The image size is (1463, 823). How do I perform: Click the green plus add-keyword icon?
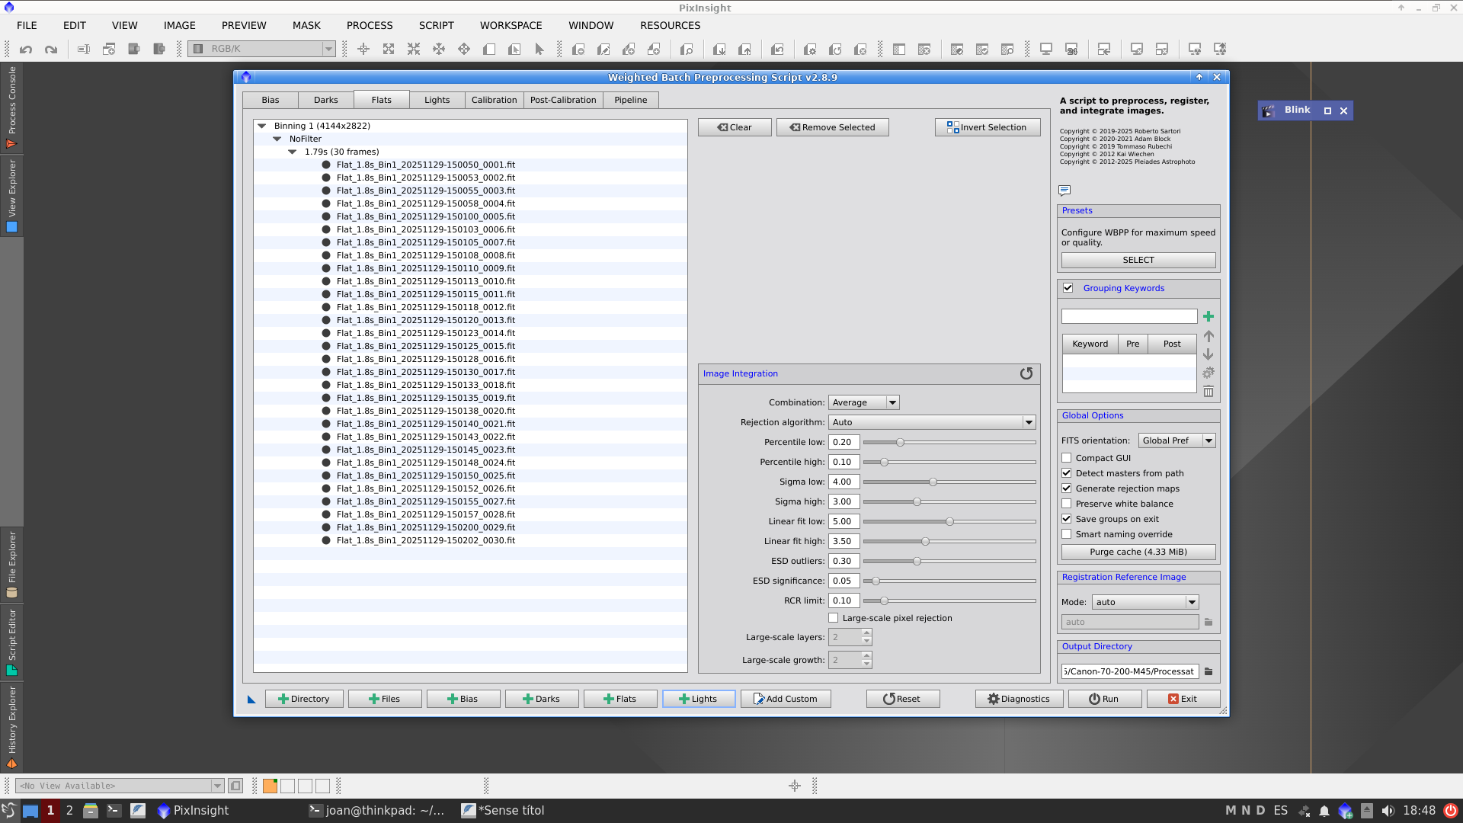tap(1208, 316)
